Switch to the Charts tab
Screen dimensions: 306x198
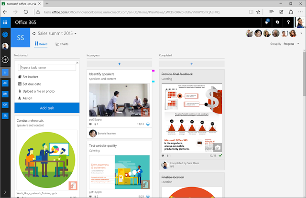(62, 44)
